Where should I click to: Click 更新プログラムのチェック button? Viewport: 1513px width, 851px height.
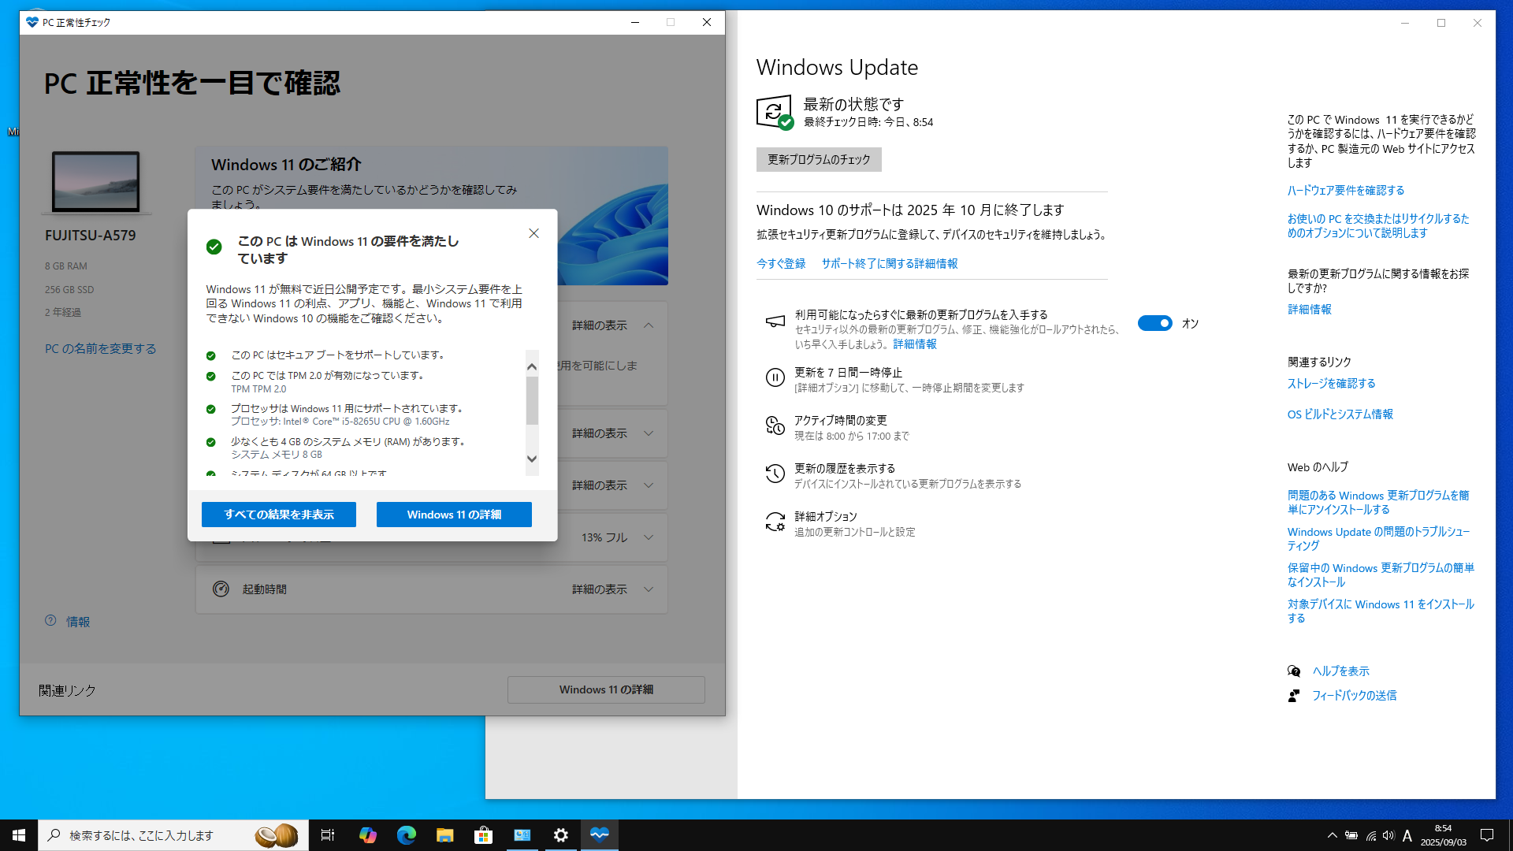tap(819, 159)
